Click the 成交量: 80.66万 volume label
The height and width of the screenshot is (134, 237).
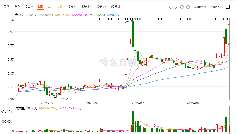click(x=26, y=108)
